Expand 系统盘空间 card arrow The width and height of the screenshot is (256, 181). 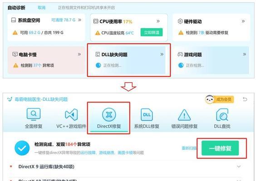(x=80, y=20)
